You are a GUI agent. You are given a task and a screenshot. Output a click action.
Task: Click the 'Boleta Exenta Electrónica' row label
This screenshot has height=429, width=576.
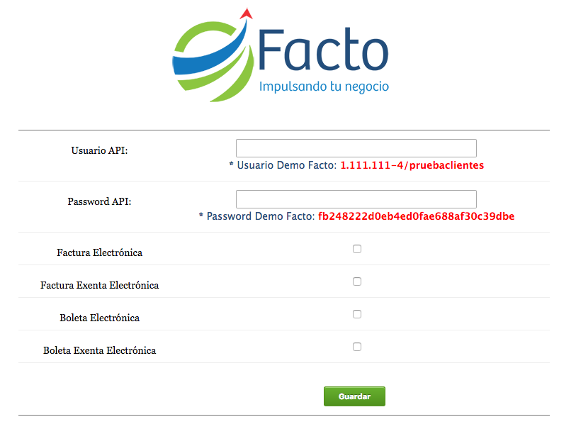coord(99,350)
